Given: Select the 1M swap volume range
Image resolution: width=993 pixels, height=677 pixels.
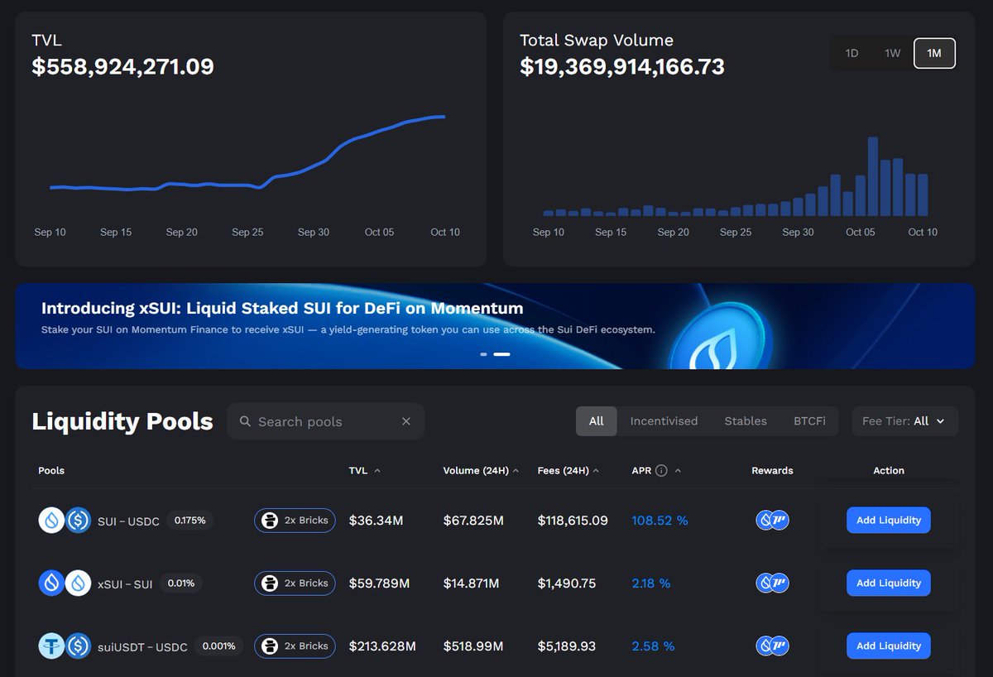Looking at the screenshot, I should point(934,53).
